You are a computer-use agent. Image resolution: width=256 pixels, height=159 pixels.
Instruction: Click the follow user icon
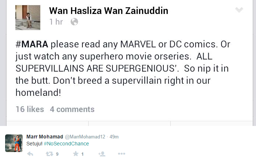pyautogui.click(x=102, y=154)
